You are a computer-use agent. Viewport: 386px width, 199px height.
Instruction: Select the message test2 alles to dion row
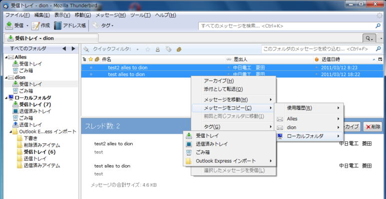click(232, 68)
